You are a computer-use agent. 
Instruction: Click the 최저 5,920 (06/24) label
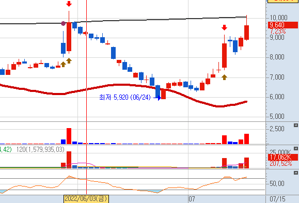tap(125, 98)
